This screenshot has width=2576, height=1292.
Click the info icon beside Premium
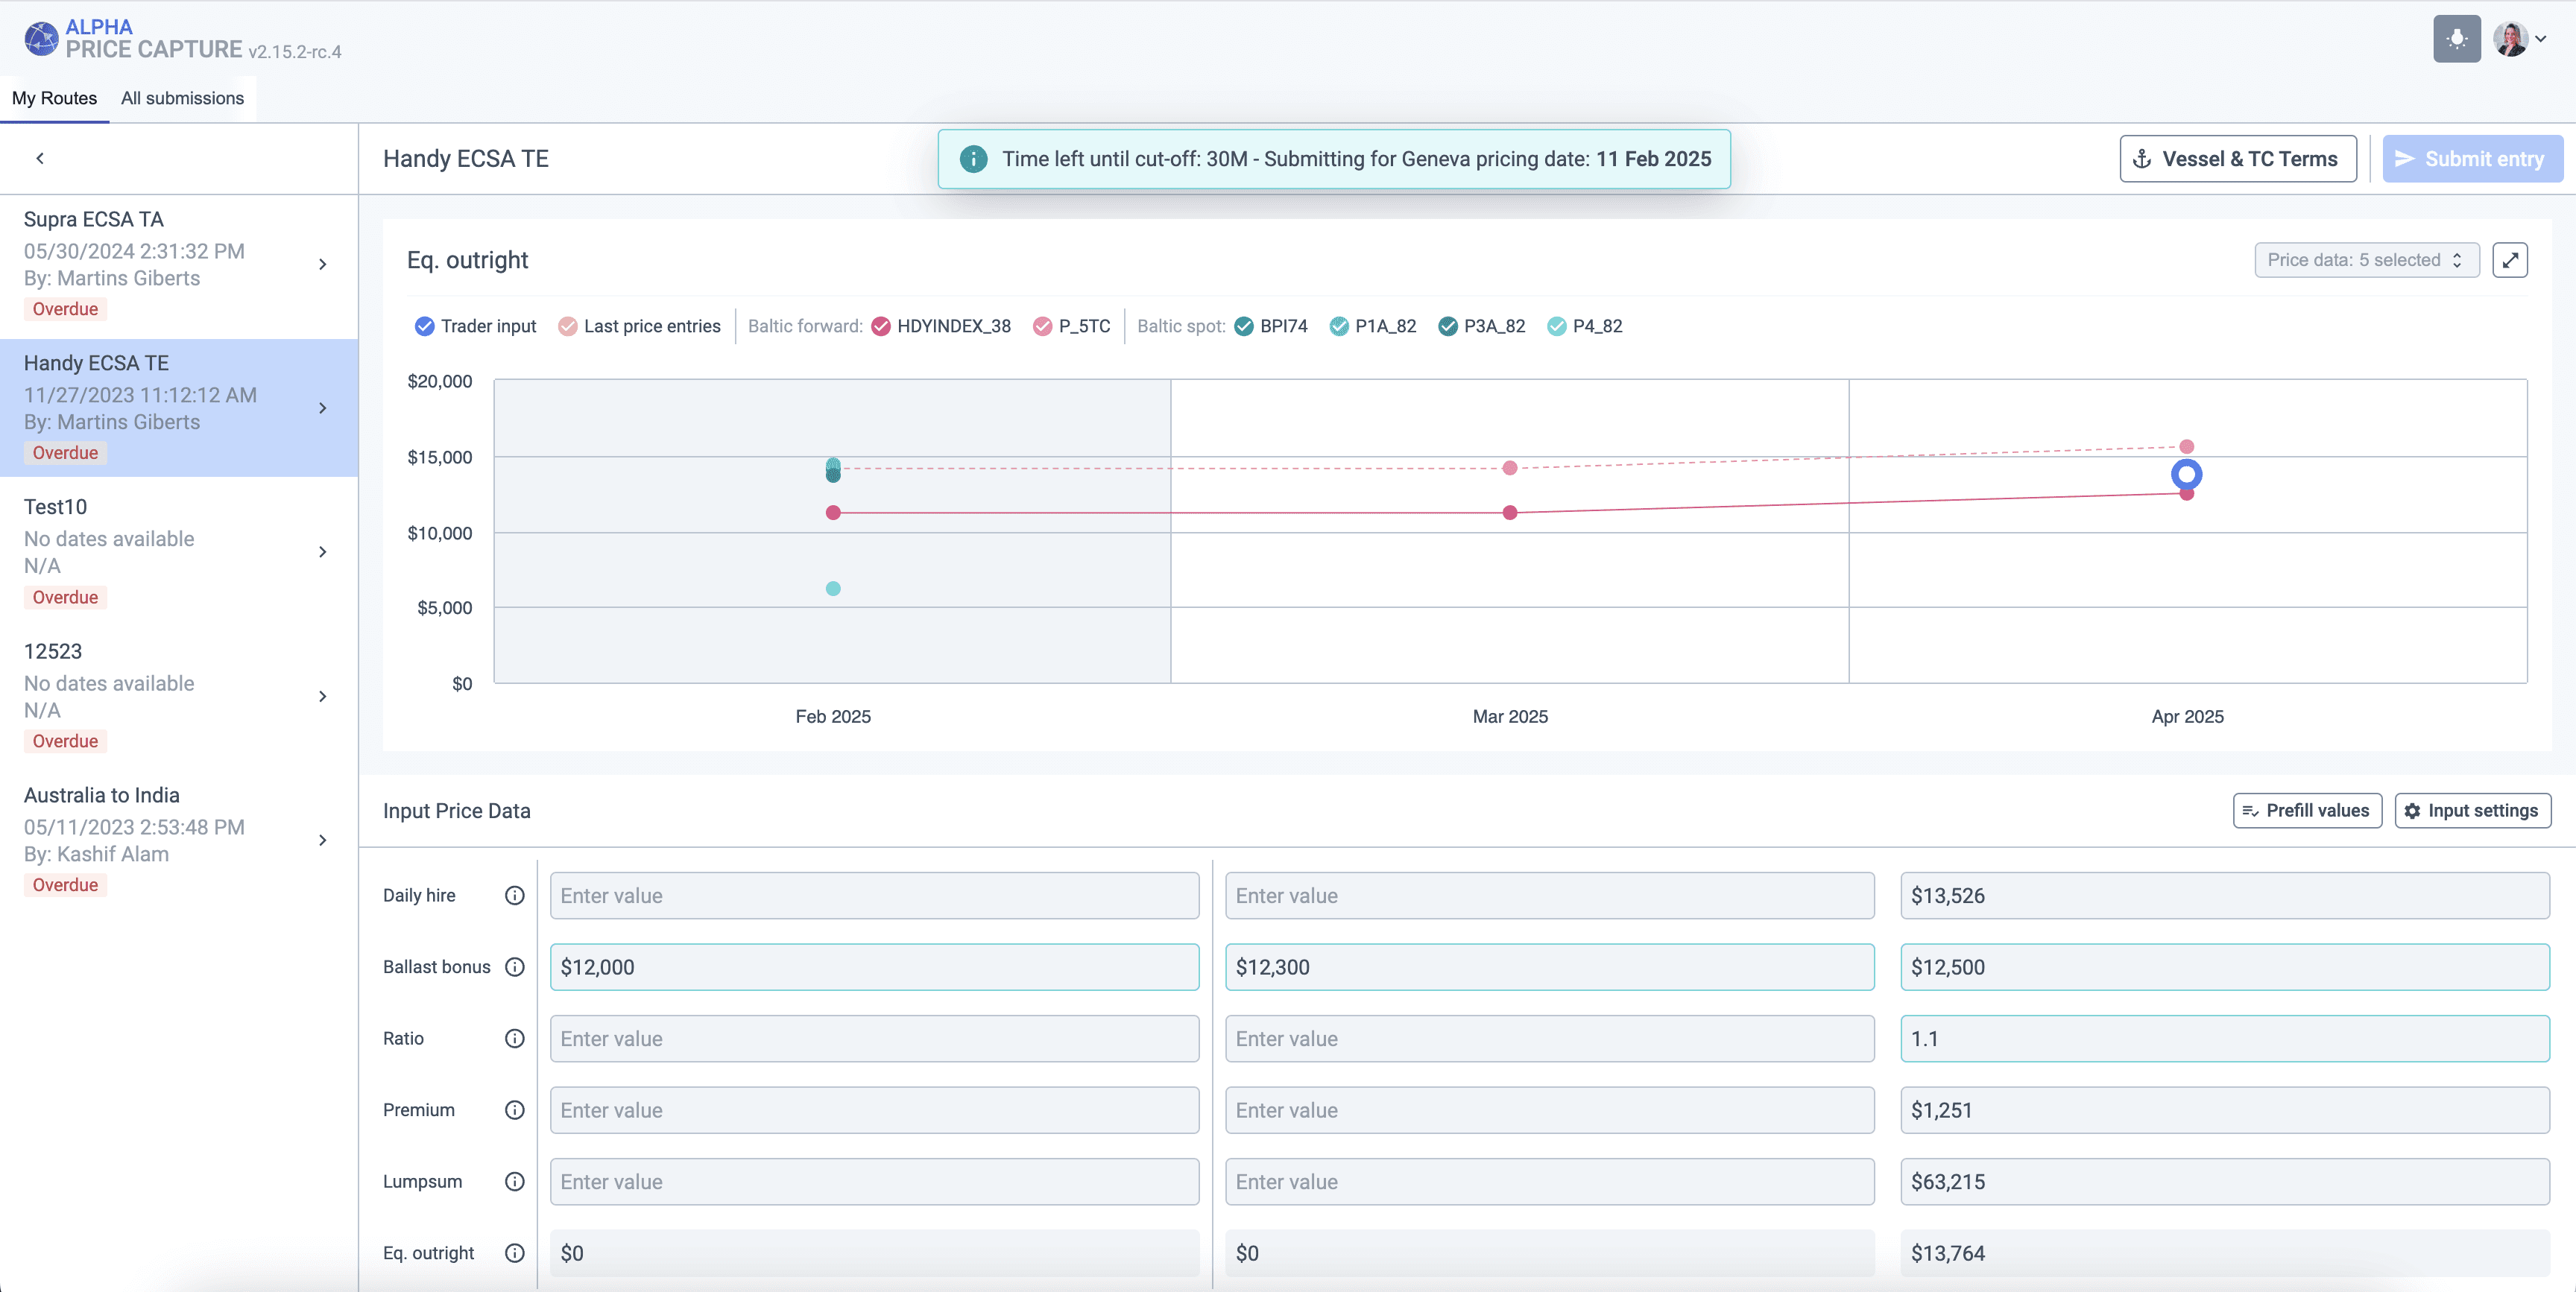(x=514, y=1110)
